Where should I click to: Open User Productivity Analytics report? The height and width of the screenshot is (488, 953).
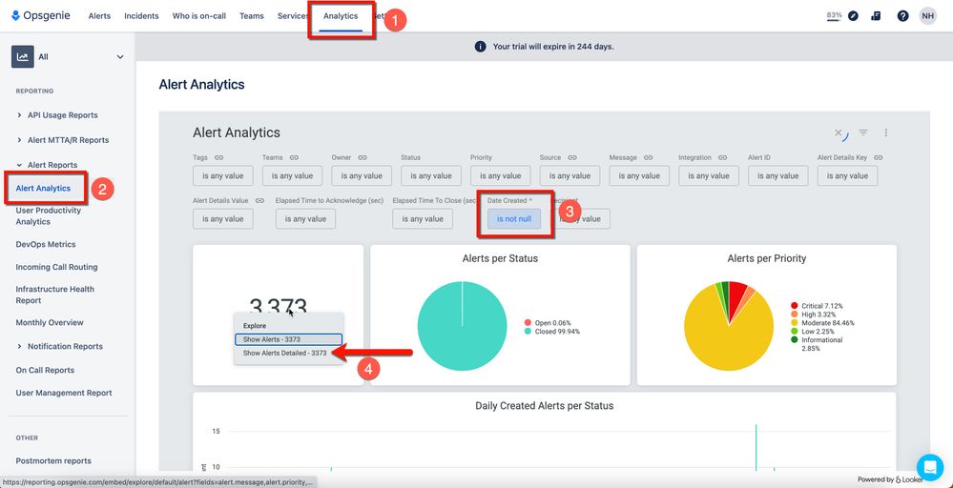(x=49, y=216)
